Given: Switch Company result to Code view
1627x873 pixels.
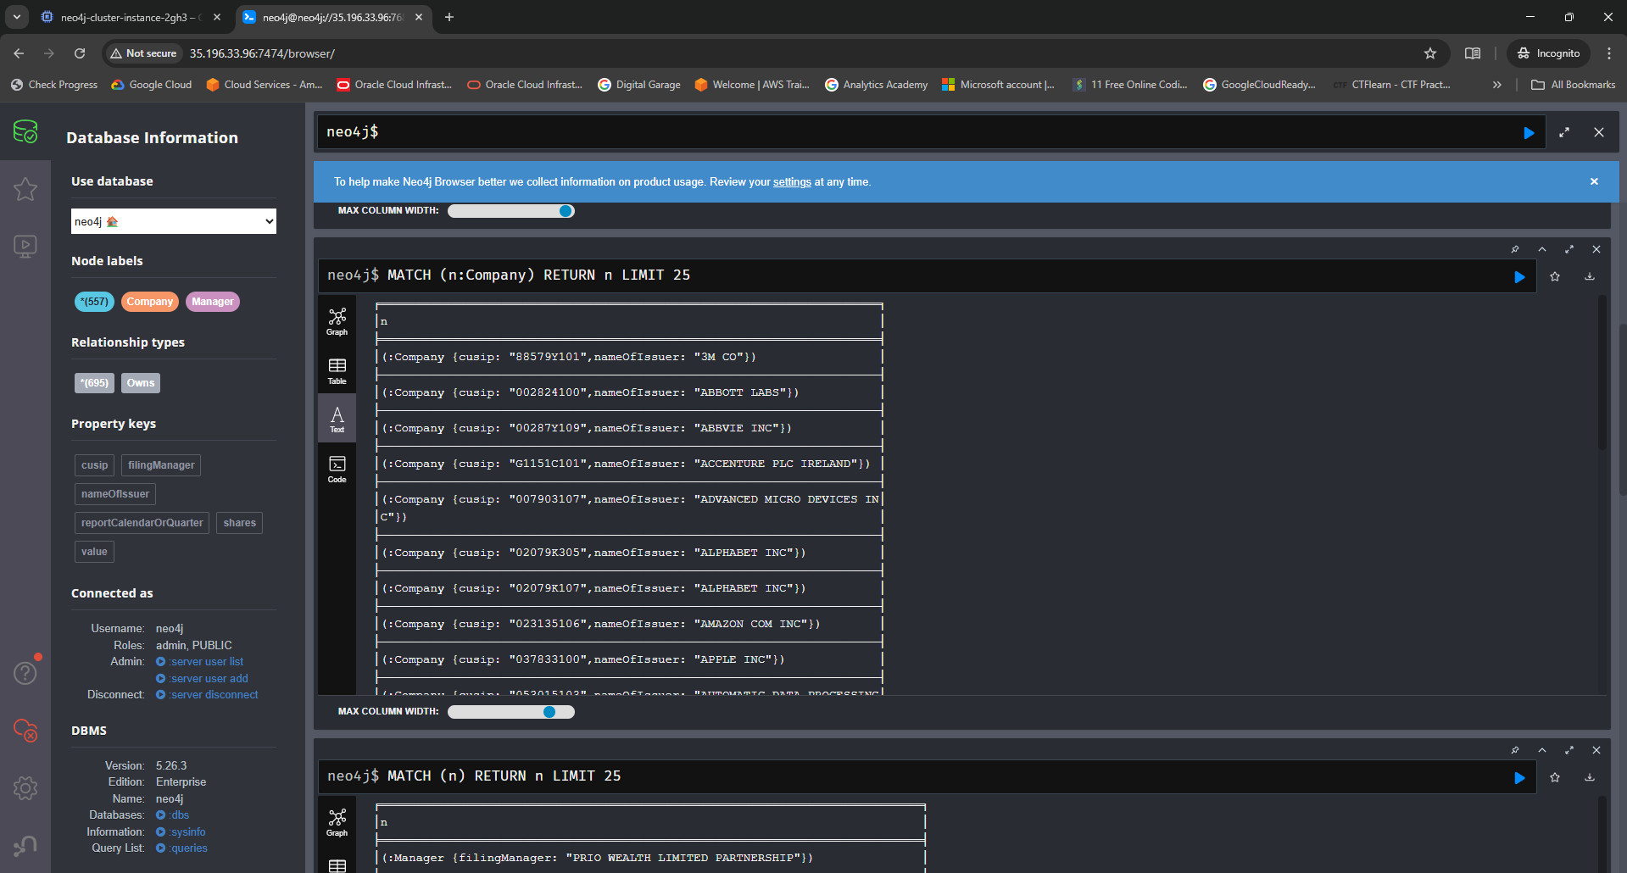Looking at the screenshot, I should pos(337,469).
